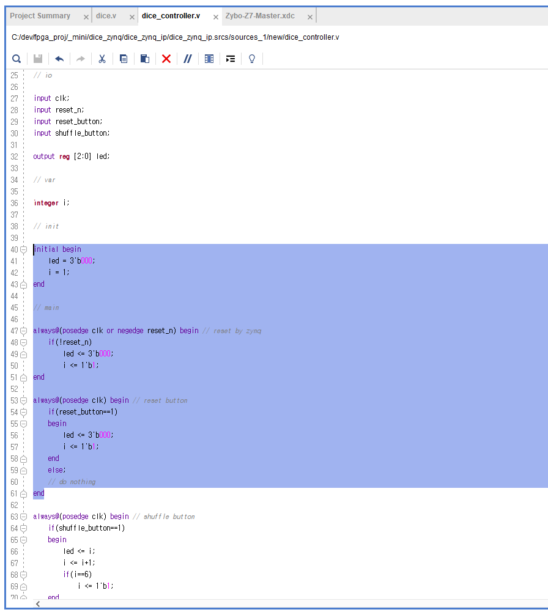548x615 pixels.
Task: Collapse the initial begin block at line 40
Action: coord(23,249)
